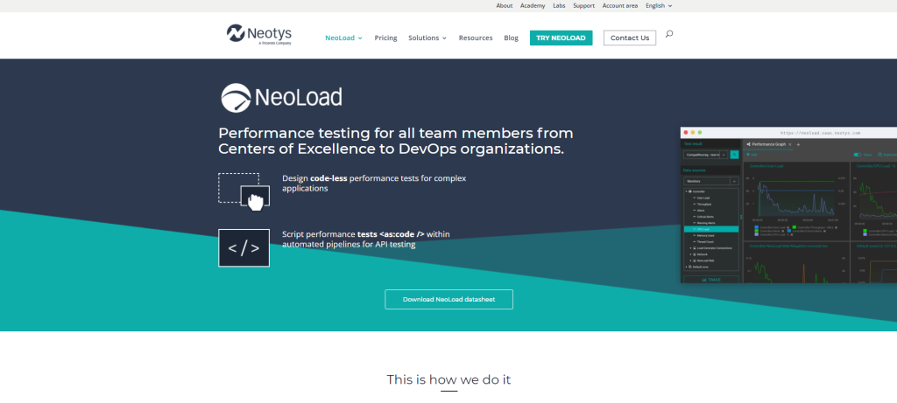
Task: Expand the Default zone tree node in screenshot
Action: (687, 267)
